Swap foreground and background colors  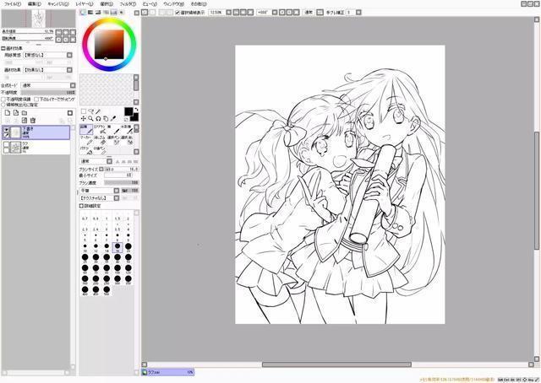pos(136,110)
